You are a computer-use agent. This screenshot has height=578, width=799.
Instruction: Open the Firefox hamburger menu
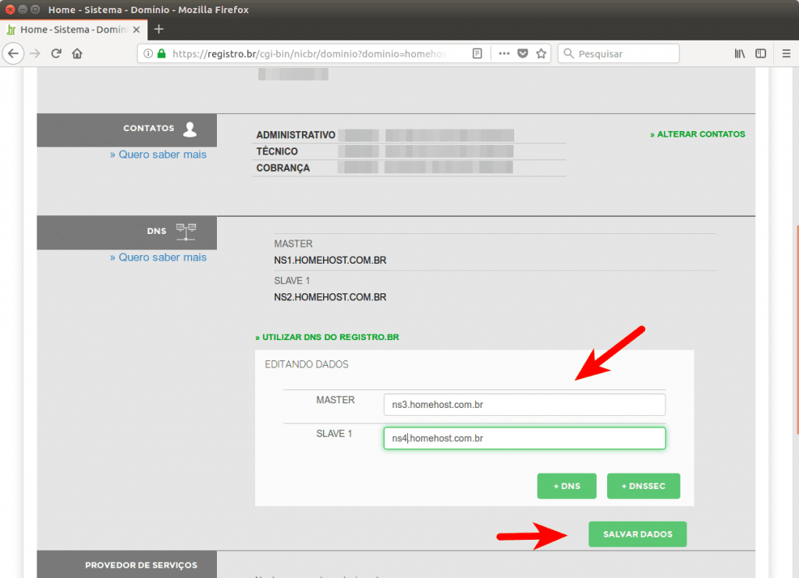coord(787,54)
